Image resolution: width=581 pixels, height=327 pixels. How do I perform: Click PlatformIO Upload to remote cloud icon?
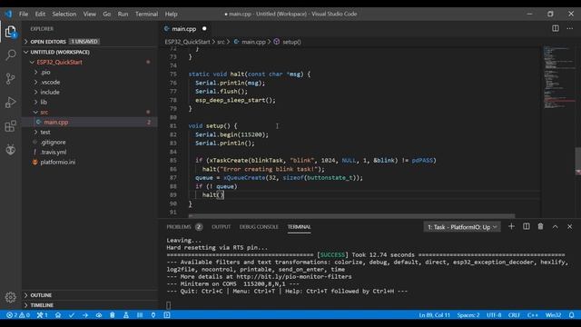click(x=99, y=315)
